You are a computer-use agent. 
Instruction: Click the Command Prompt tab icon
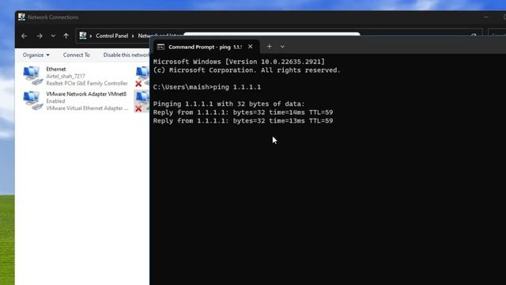tap(160, 47)
